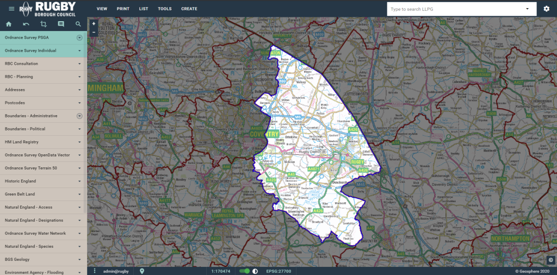Click the 1:170474 map scale
The height and width of the screenshot is (275, 557).
pos(221,271)
